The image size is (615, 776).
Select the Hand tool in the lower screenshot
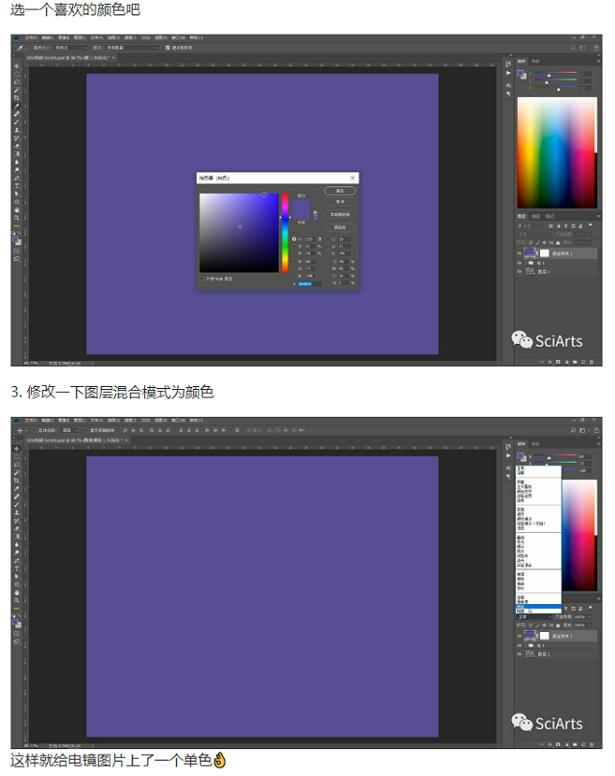[x=16, y=592]
